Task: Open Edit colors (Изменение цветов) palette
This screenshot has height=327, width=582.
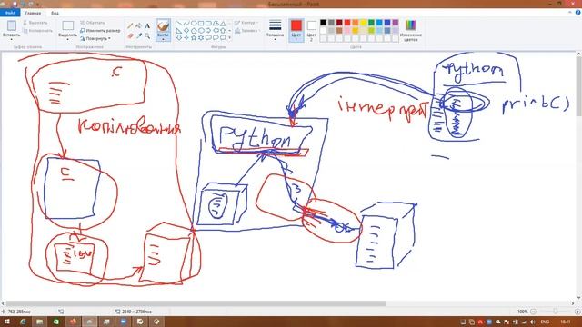Action: (411, 25)
